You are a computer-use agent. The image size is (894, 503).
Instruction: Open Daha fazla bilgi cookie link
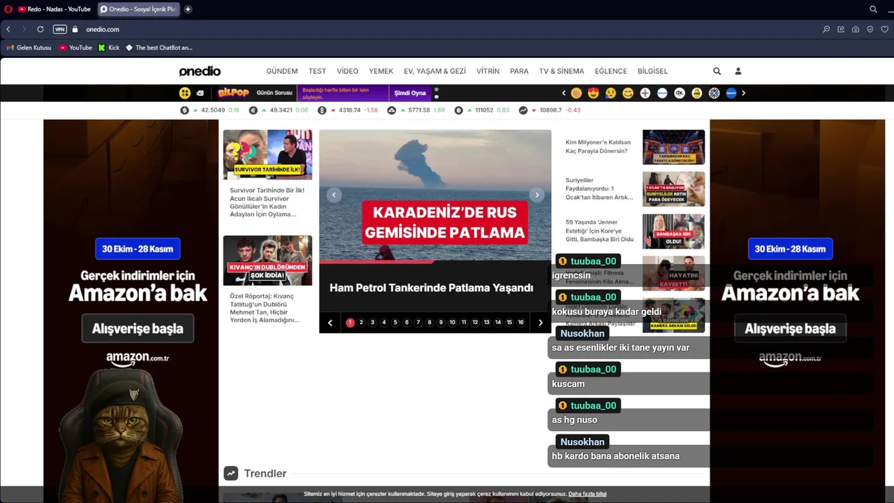pyautogui.click(x=587, y=494)
